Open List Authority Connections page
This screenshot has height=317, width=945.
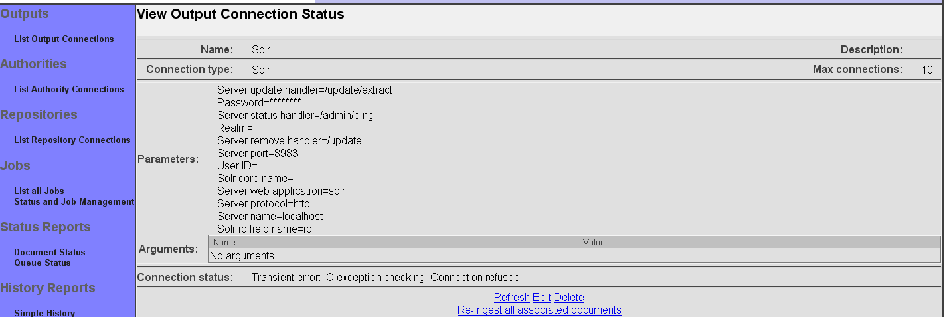(x=69, y=90)
